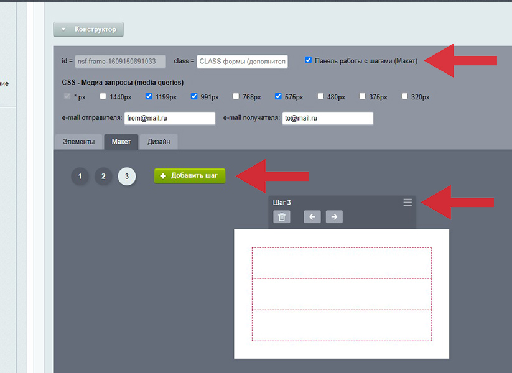Collapse the Конструктор panel
The height and width of the screenshot is (373, 512).
click(x=88, y=29)
